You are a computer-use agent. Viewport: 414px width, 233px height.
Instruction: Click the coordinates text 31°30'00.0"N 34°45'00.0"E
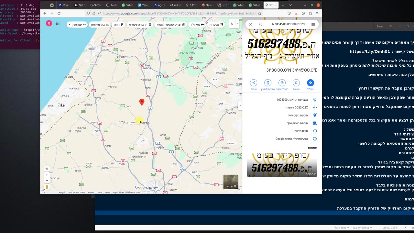pos(292,70)
